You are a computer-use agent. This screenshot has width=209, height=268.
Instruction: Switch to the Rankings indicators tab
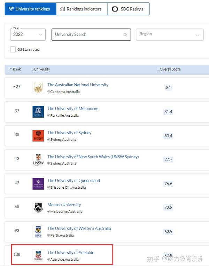[x=82, y=9]
